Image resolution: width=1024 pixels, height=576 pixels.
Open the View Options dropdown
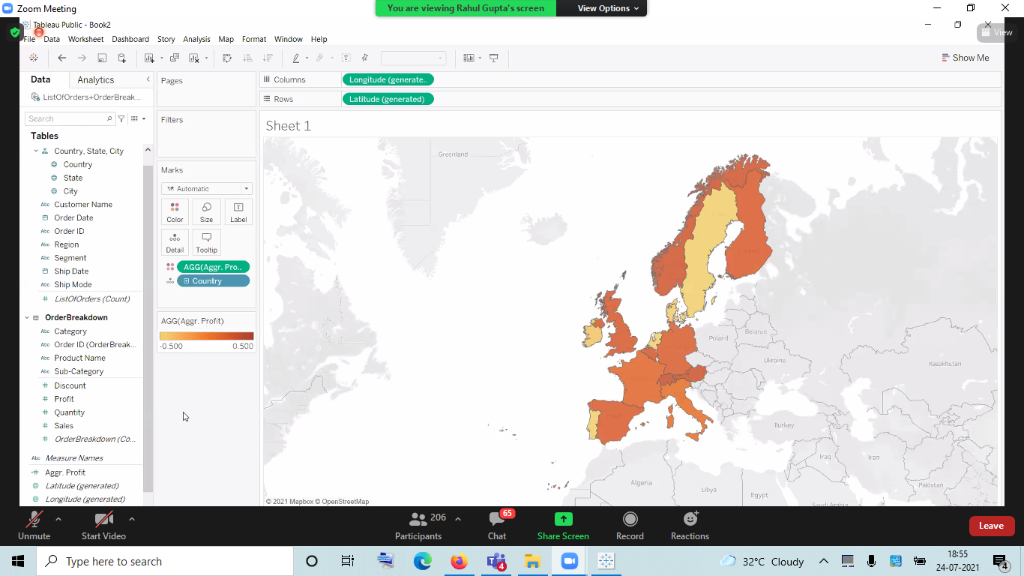coord(608,8)
